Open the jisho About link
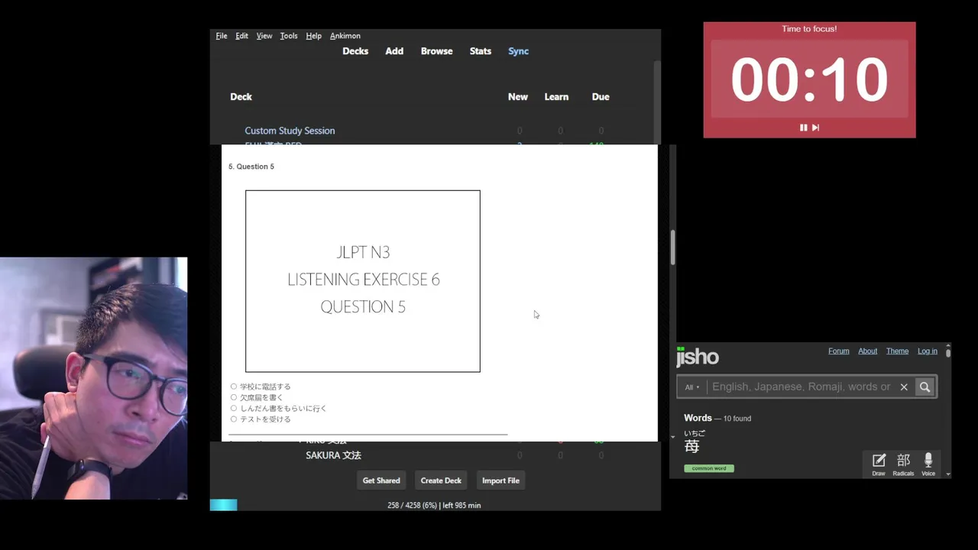Image resolution: width=978 pixels, height=550 pixels. [x=868, y=351]
